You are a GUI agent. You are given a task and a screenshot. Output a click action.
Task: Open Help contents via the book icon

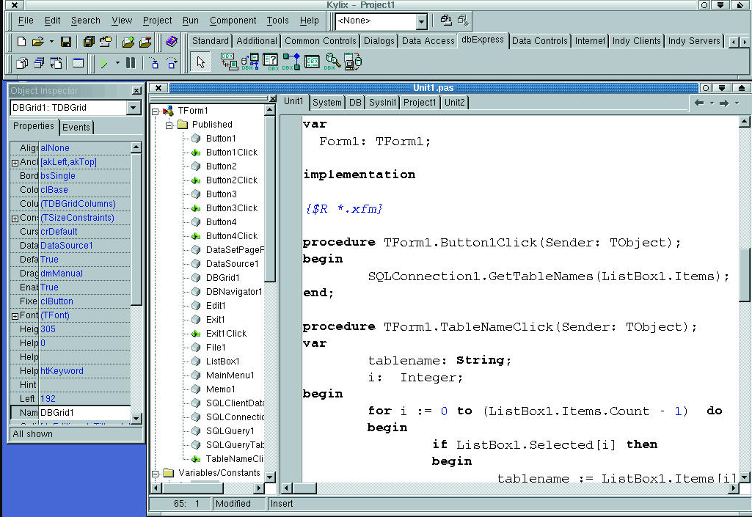(172, 42)
